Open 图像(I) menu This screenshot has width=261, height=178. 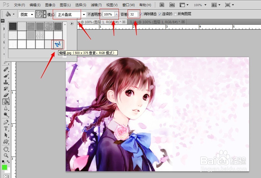pos(50,5)
